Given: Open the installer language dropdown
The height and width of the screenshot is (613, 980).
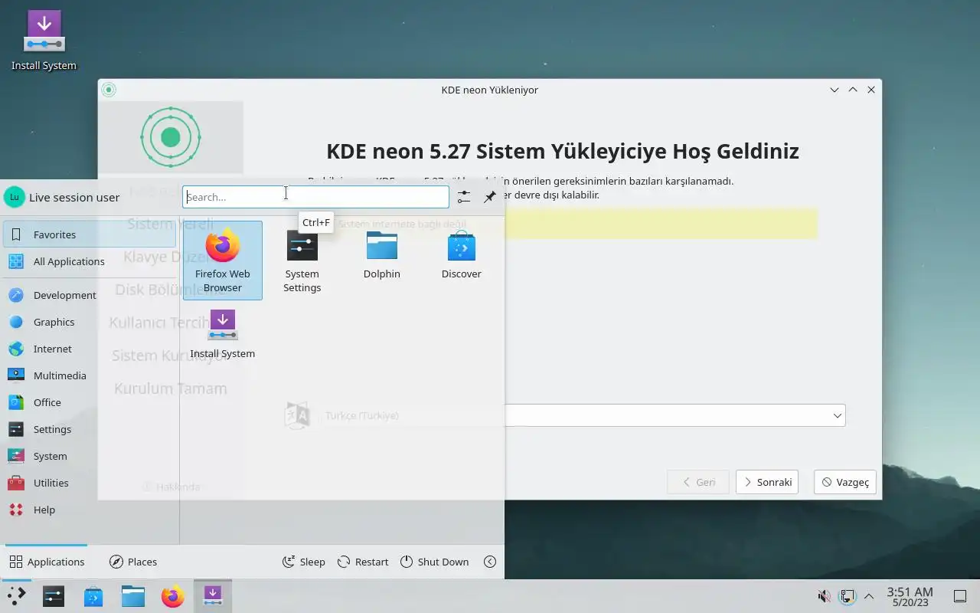Looking at the screenshot, I should pos(675,415).
